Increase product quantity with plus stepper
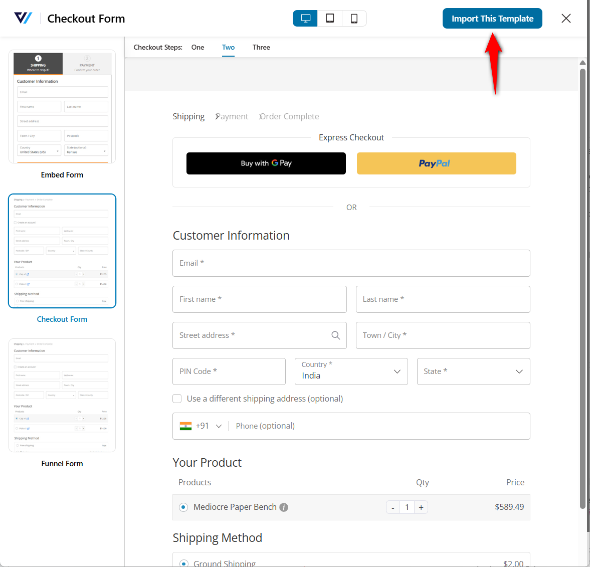The width and height of the screenshot is (590, 567). (x=421, y=507)
